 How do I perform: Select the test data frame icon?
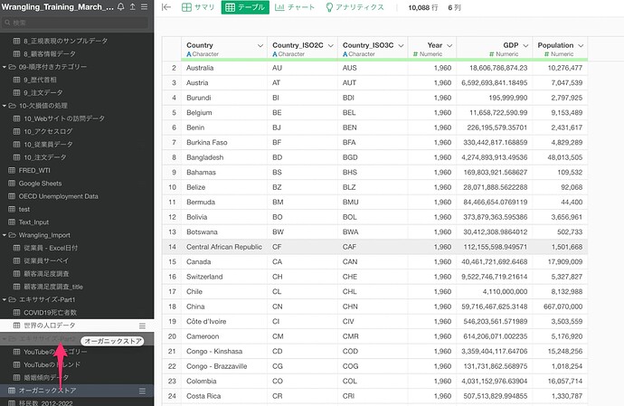click(x=12, y=210)
